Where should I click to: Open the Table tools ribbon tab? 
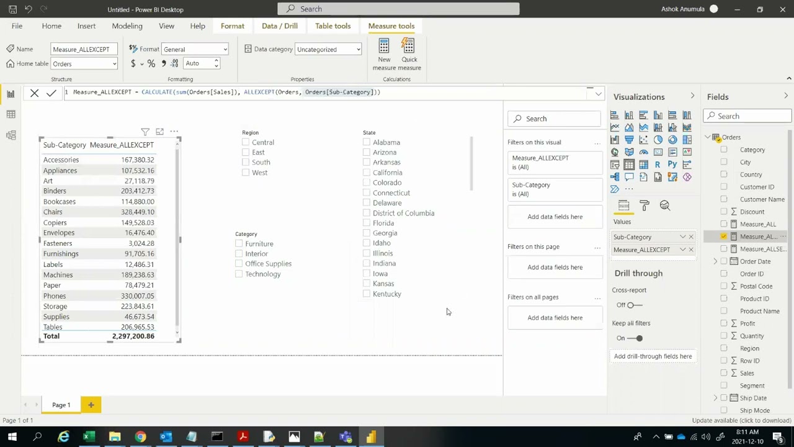click(332, 26)
